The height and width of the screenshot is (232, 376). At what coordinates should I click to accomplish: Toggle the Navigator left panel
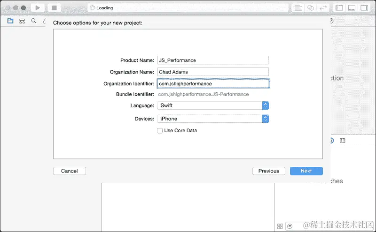tap(339, 8)
